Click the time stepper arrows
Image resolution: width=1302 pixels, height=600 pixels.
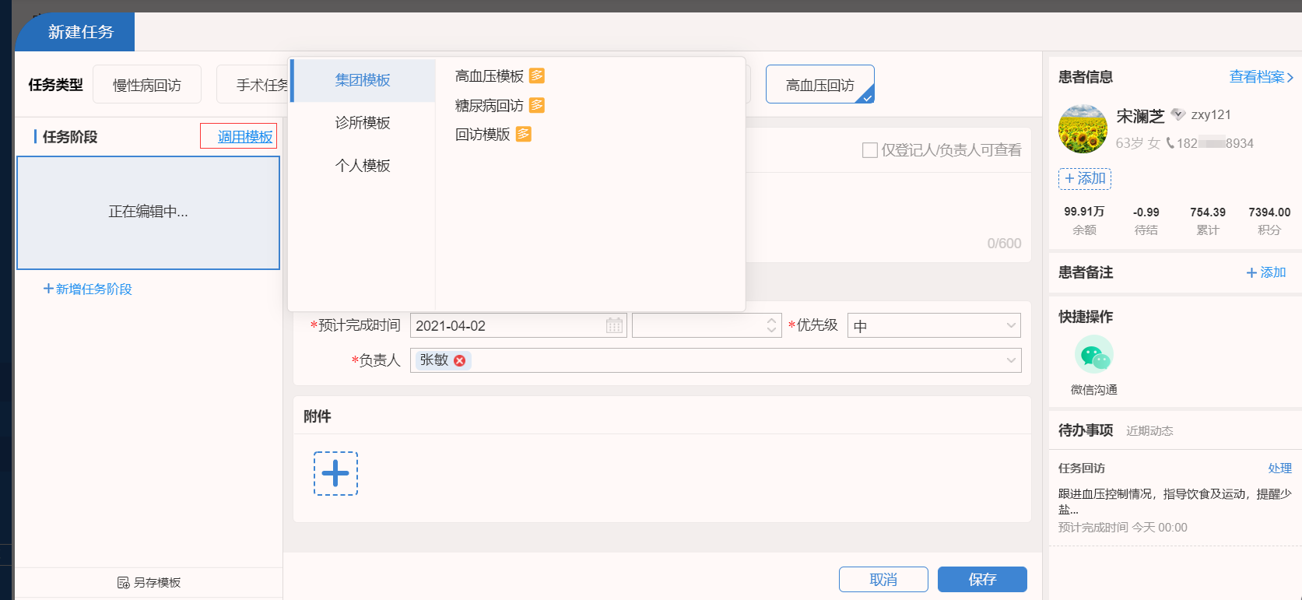[x=771, y=325]
